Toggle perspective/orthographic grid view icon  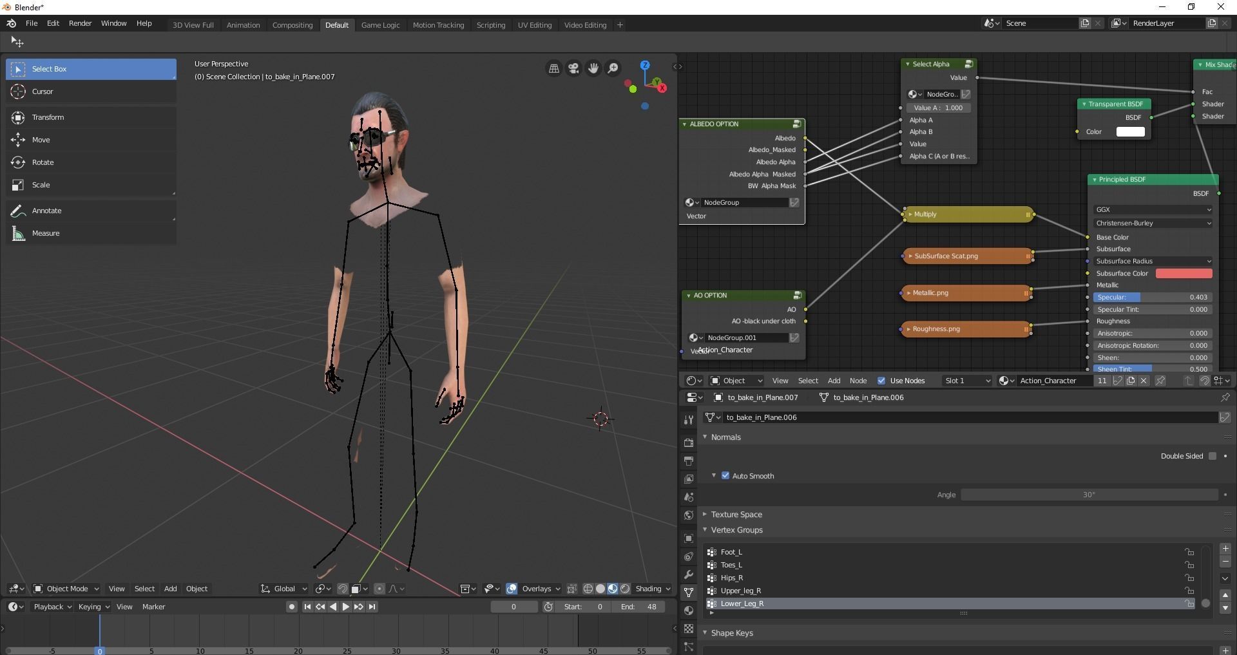553,68
